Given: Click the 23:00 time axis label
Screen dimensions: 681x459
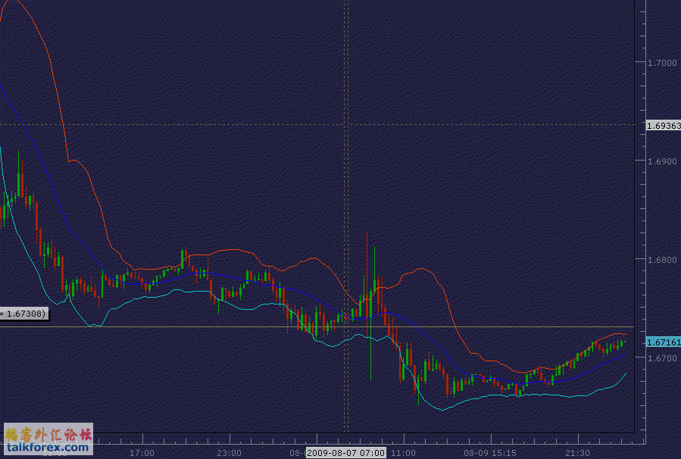Looking at the screenshot, I should coord(229,453).
